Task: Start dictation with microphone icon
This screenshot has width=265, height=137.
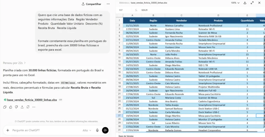Action: coord(97,130)
